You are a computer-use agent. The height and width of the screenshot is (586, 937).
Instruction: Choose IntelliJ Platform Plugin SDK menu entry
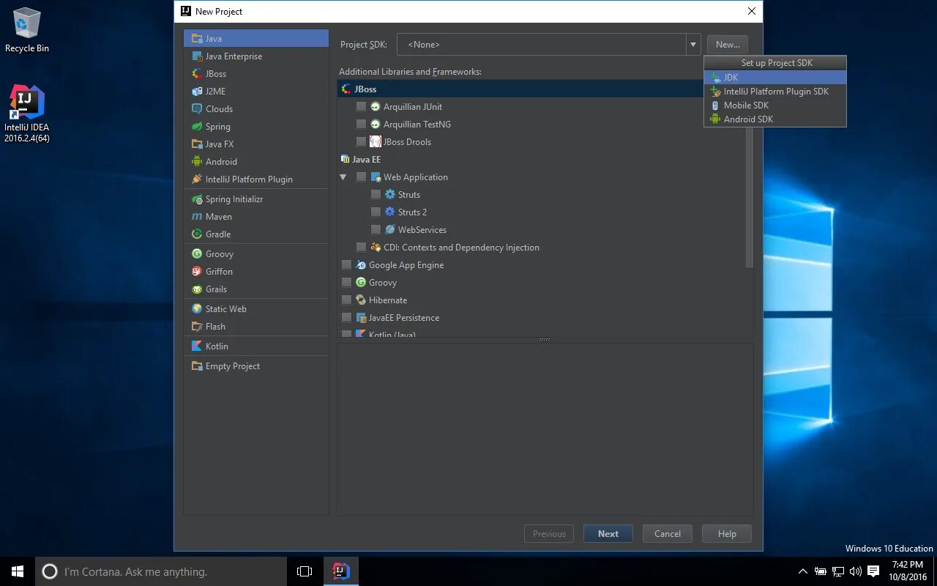(775, 92)
